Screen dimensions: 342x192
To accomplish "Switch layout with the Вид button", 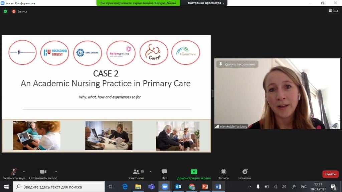I will (x=333, y=11).
